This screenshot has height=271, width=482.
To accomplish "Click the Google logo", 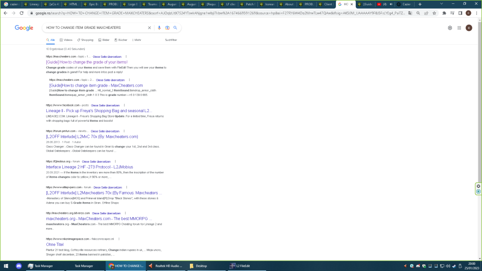I will click(24, 28).
